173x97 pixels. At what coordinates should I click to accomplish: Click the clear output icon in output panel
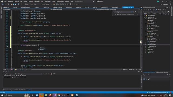(x=51, y=74)
